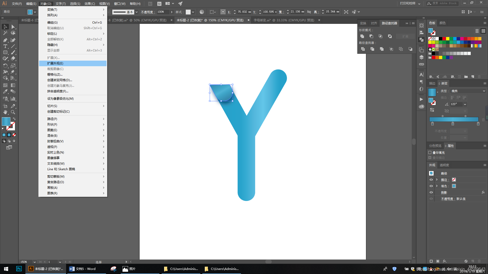Viewport: 488px width, 274px height.
Task: Enable the 叠印填充 checkbox
Action: [x=430, y=152]
